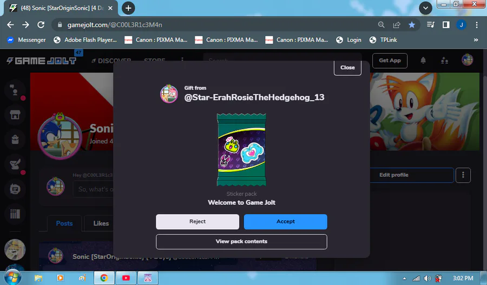Image resolution: width=487 pixels, height=285 pixels.
Task: Open the tab search dropdown
Action: pyautogui.click(x=425, y=8)
